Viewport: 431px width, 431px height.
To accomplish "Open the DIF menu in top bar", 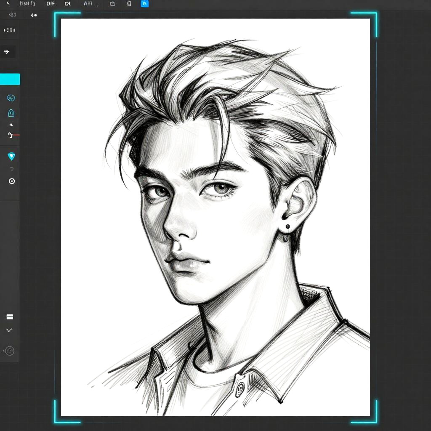I will click(51, 4).
